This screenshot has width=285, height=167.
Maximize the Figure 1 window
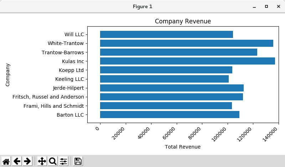pos(266,7)
